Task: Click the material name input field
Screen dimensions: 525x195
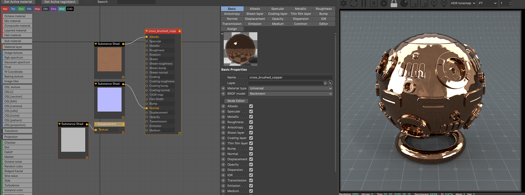Action: click(x=290, y=78)
